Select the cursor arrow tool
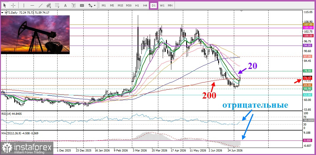Viewport: 316px width, 155px height. tap(5, 5)
